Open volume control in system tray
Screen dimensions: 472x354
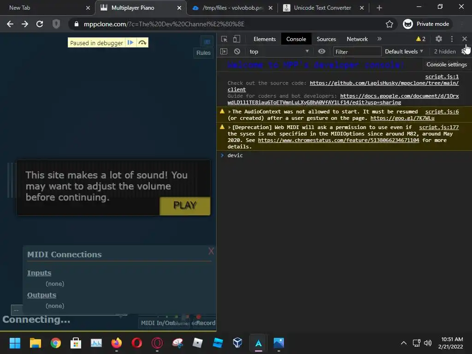[427, 343]
